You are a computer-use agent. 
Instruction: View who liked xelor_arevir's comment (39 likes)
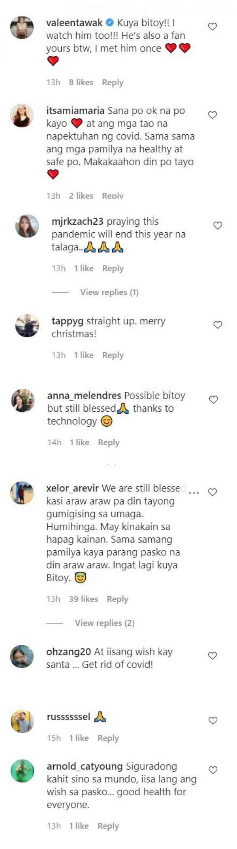point(83,599)
